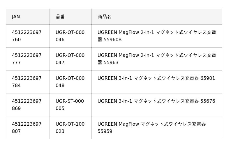The height and width of the screenshot is (148, 233).
Task: Click the MagFlow 2-in-1 55963 product name
Action: (x=156, y=59)
